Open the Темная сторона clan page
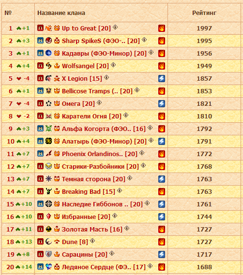Screen dimensions: 243x275 click(93, 179)
